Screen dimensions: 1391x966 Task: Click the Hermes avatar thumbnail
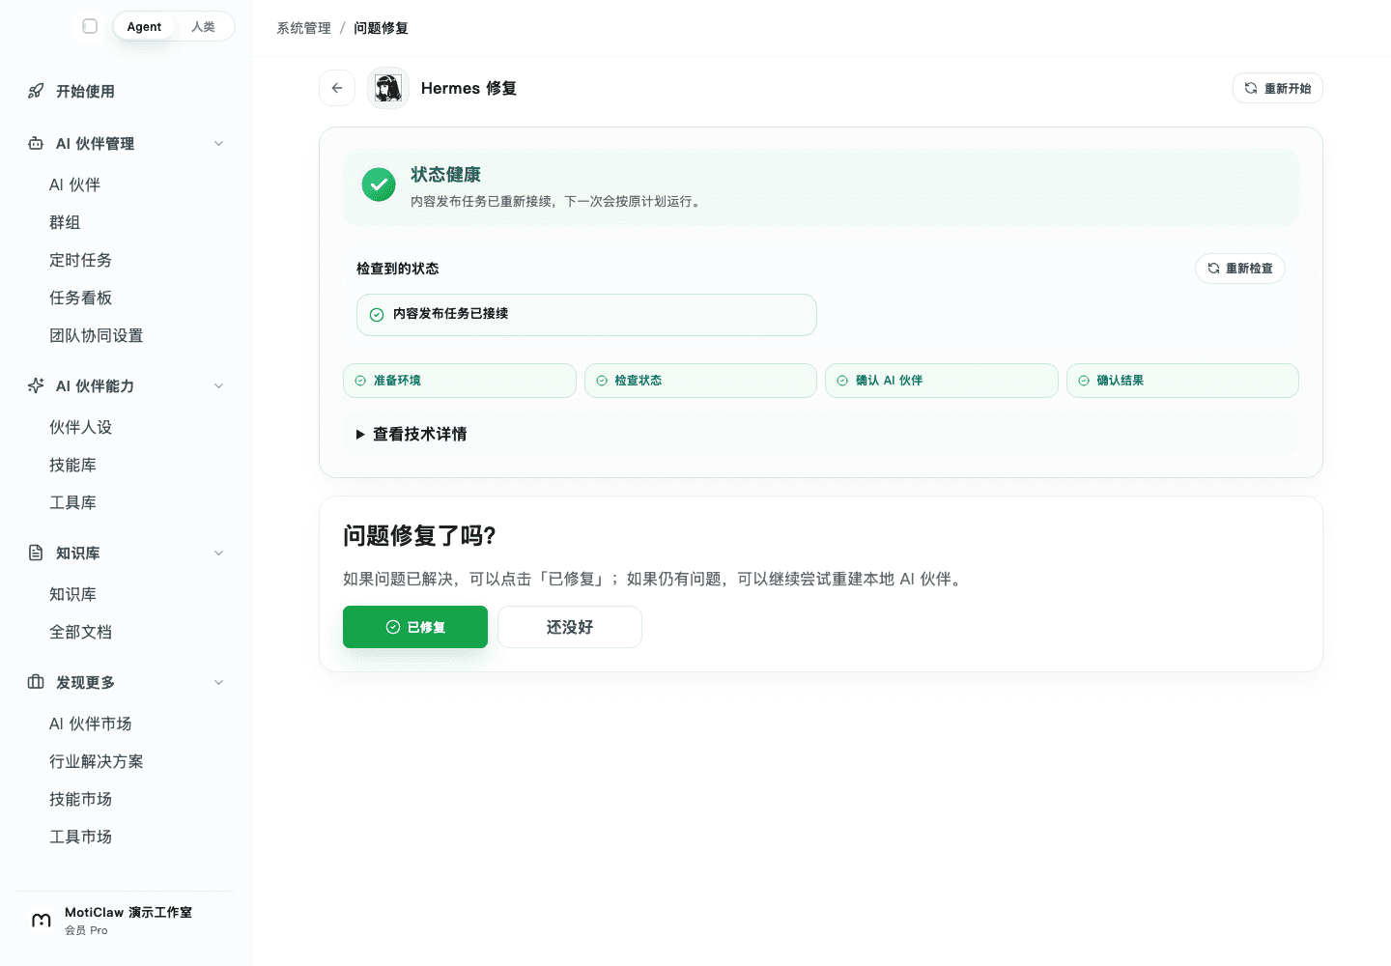(x=388, y=88)
